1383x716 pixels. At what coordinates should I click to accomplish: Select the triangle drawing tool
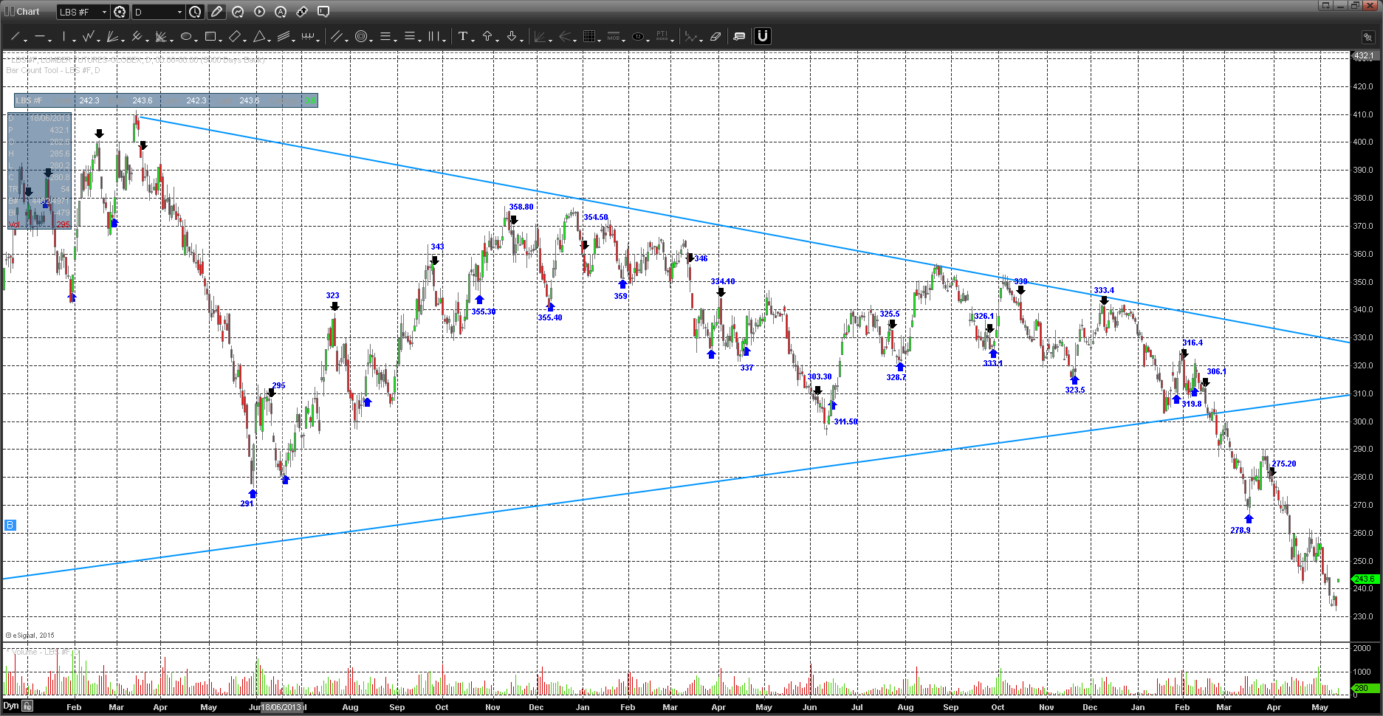[259, 36]
